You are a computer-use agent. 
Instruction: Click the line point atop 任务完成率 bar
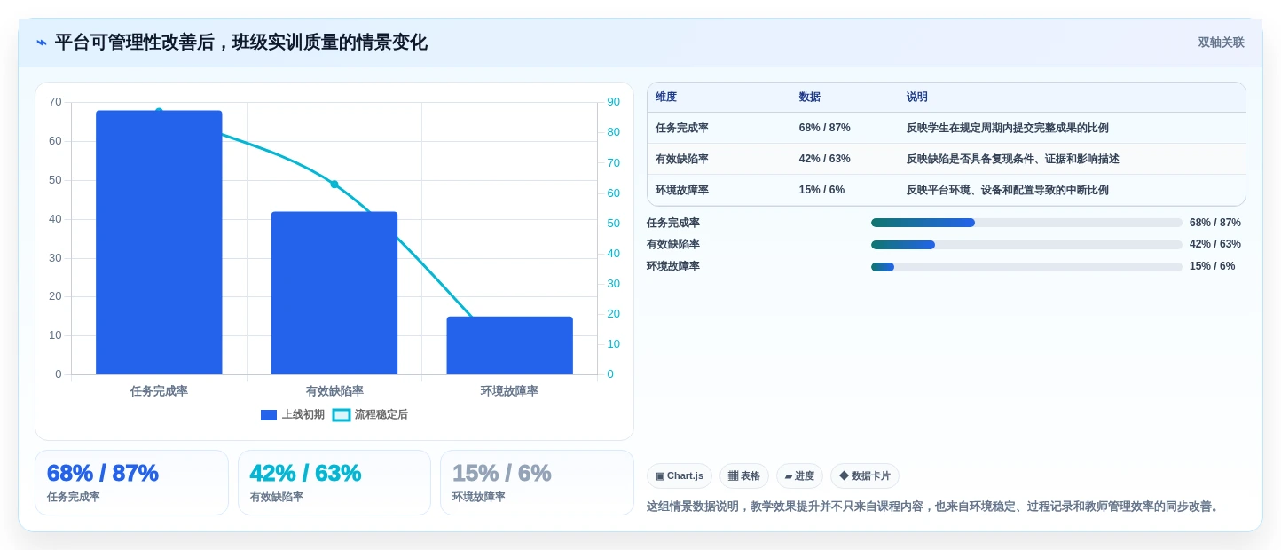pos(159,112)
